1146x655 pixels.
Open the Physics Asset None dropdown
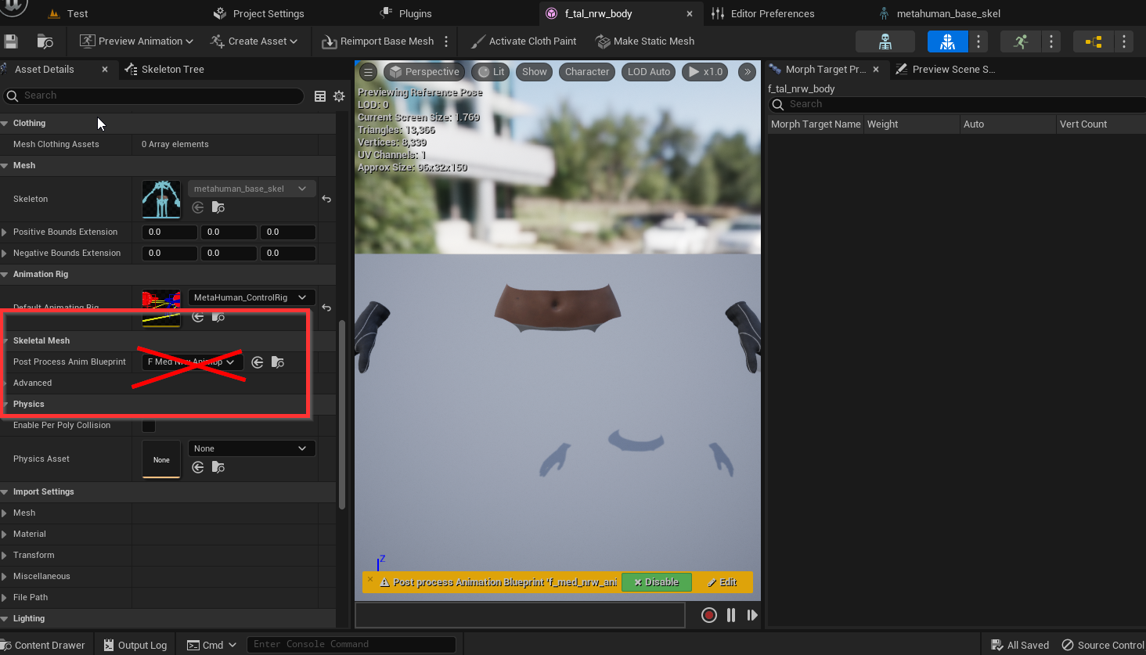point(251,448)
